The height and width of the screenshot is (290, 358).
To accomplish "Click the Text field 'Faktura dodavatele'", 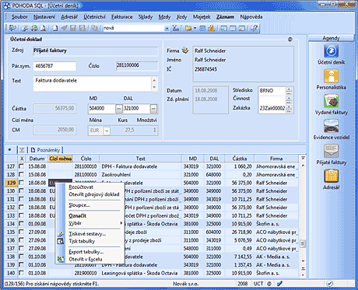I will [x=93, y=83].
